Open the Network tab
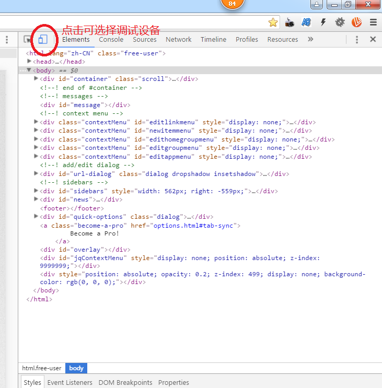Screen dimensions: 382x388 point(179,39)
